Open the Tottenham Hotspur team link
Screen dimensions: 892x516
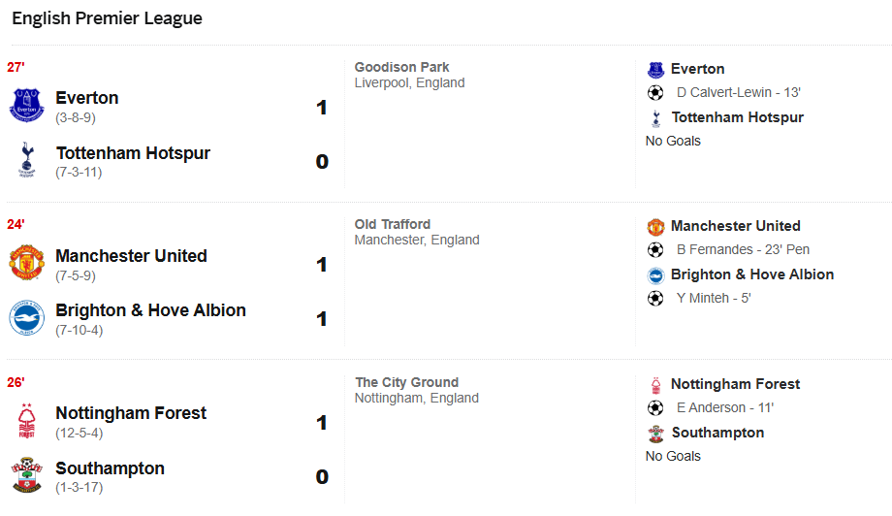click(x=133, y=153)
